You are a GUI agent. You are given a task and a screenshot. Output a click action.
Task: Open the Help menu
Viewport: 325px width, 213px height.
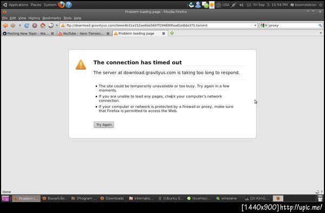tap(77, 18)
